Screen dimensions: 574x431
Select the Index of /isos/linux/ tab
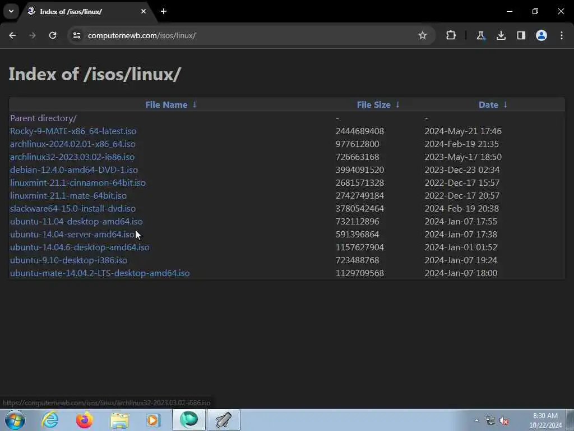click(87, 11)
